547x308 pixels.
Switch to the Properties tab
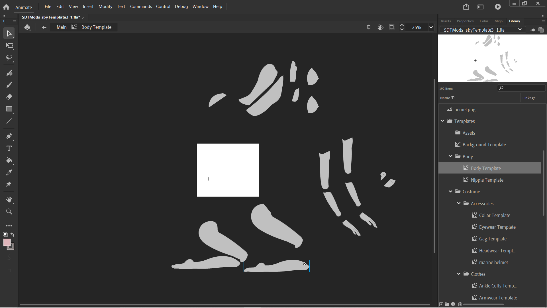(465, 21)
